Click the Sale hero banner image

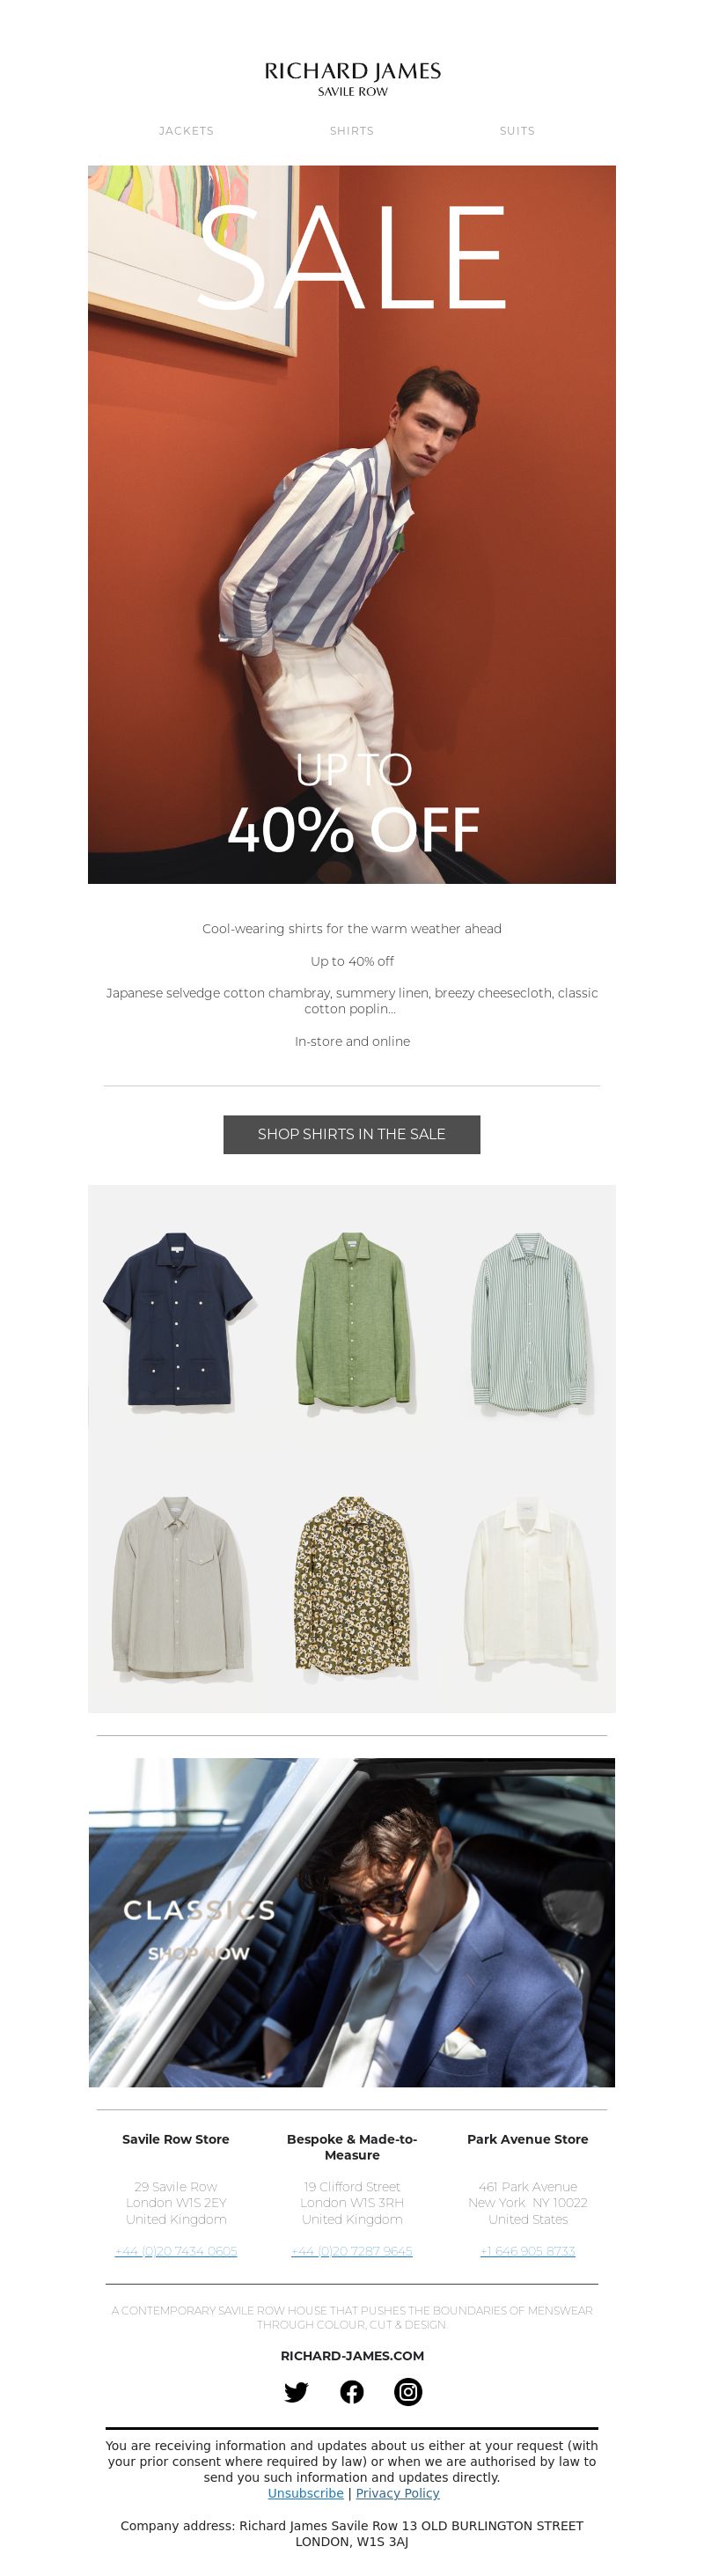point(352,524)
